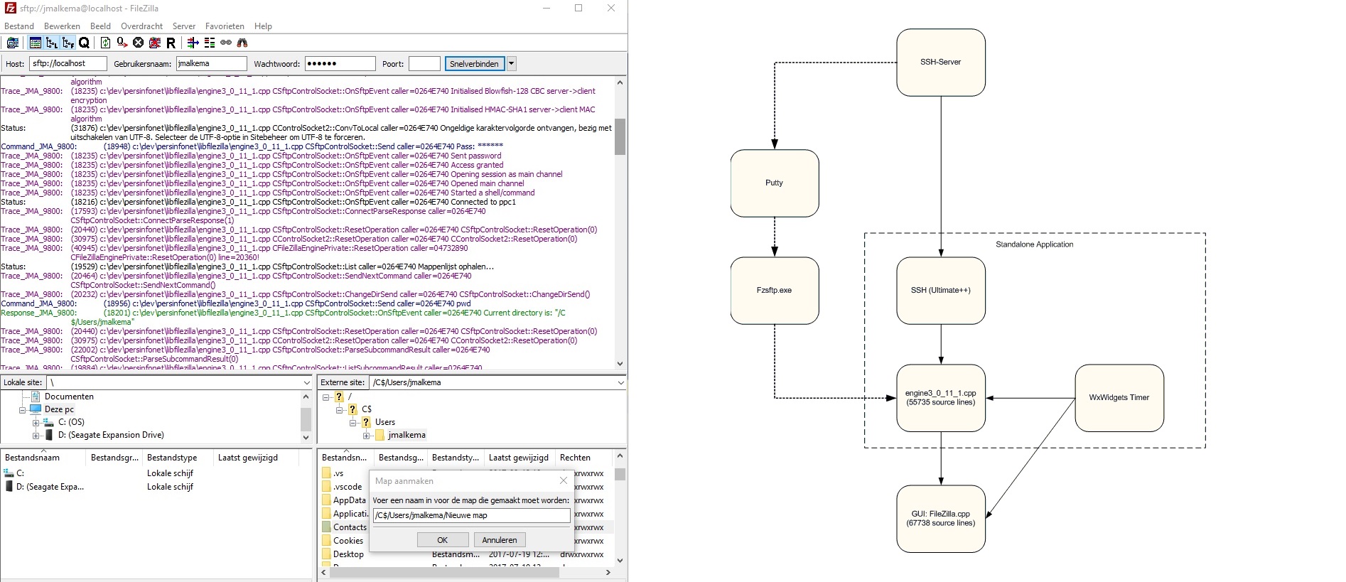
Task: Reconnect to the last server (R icon)
Action: point(171,43)
